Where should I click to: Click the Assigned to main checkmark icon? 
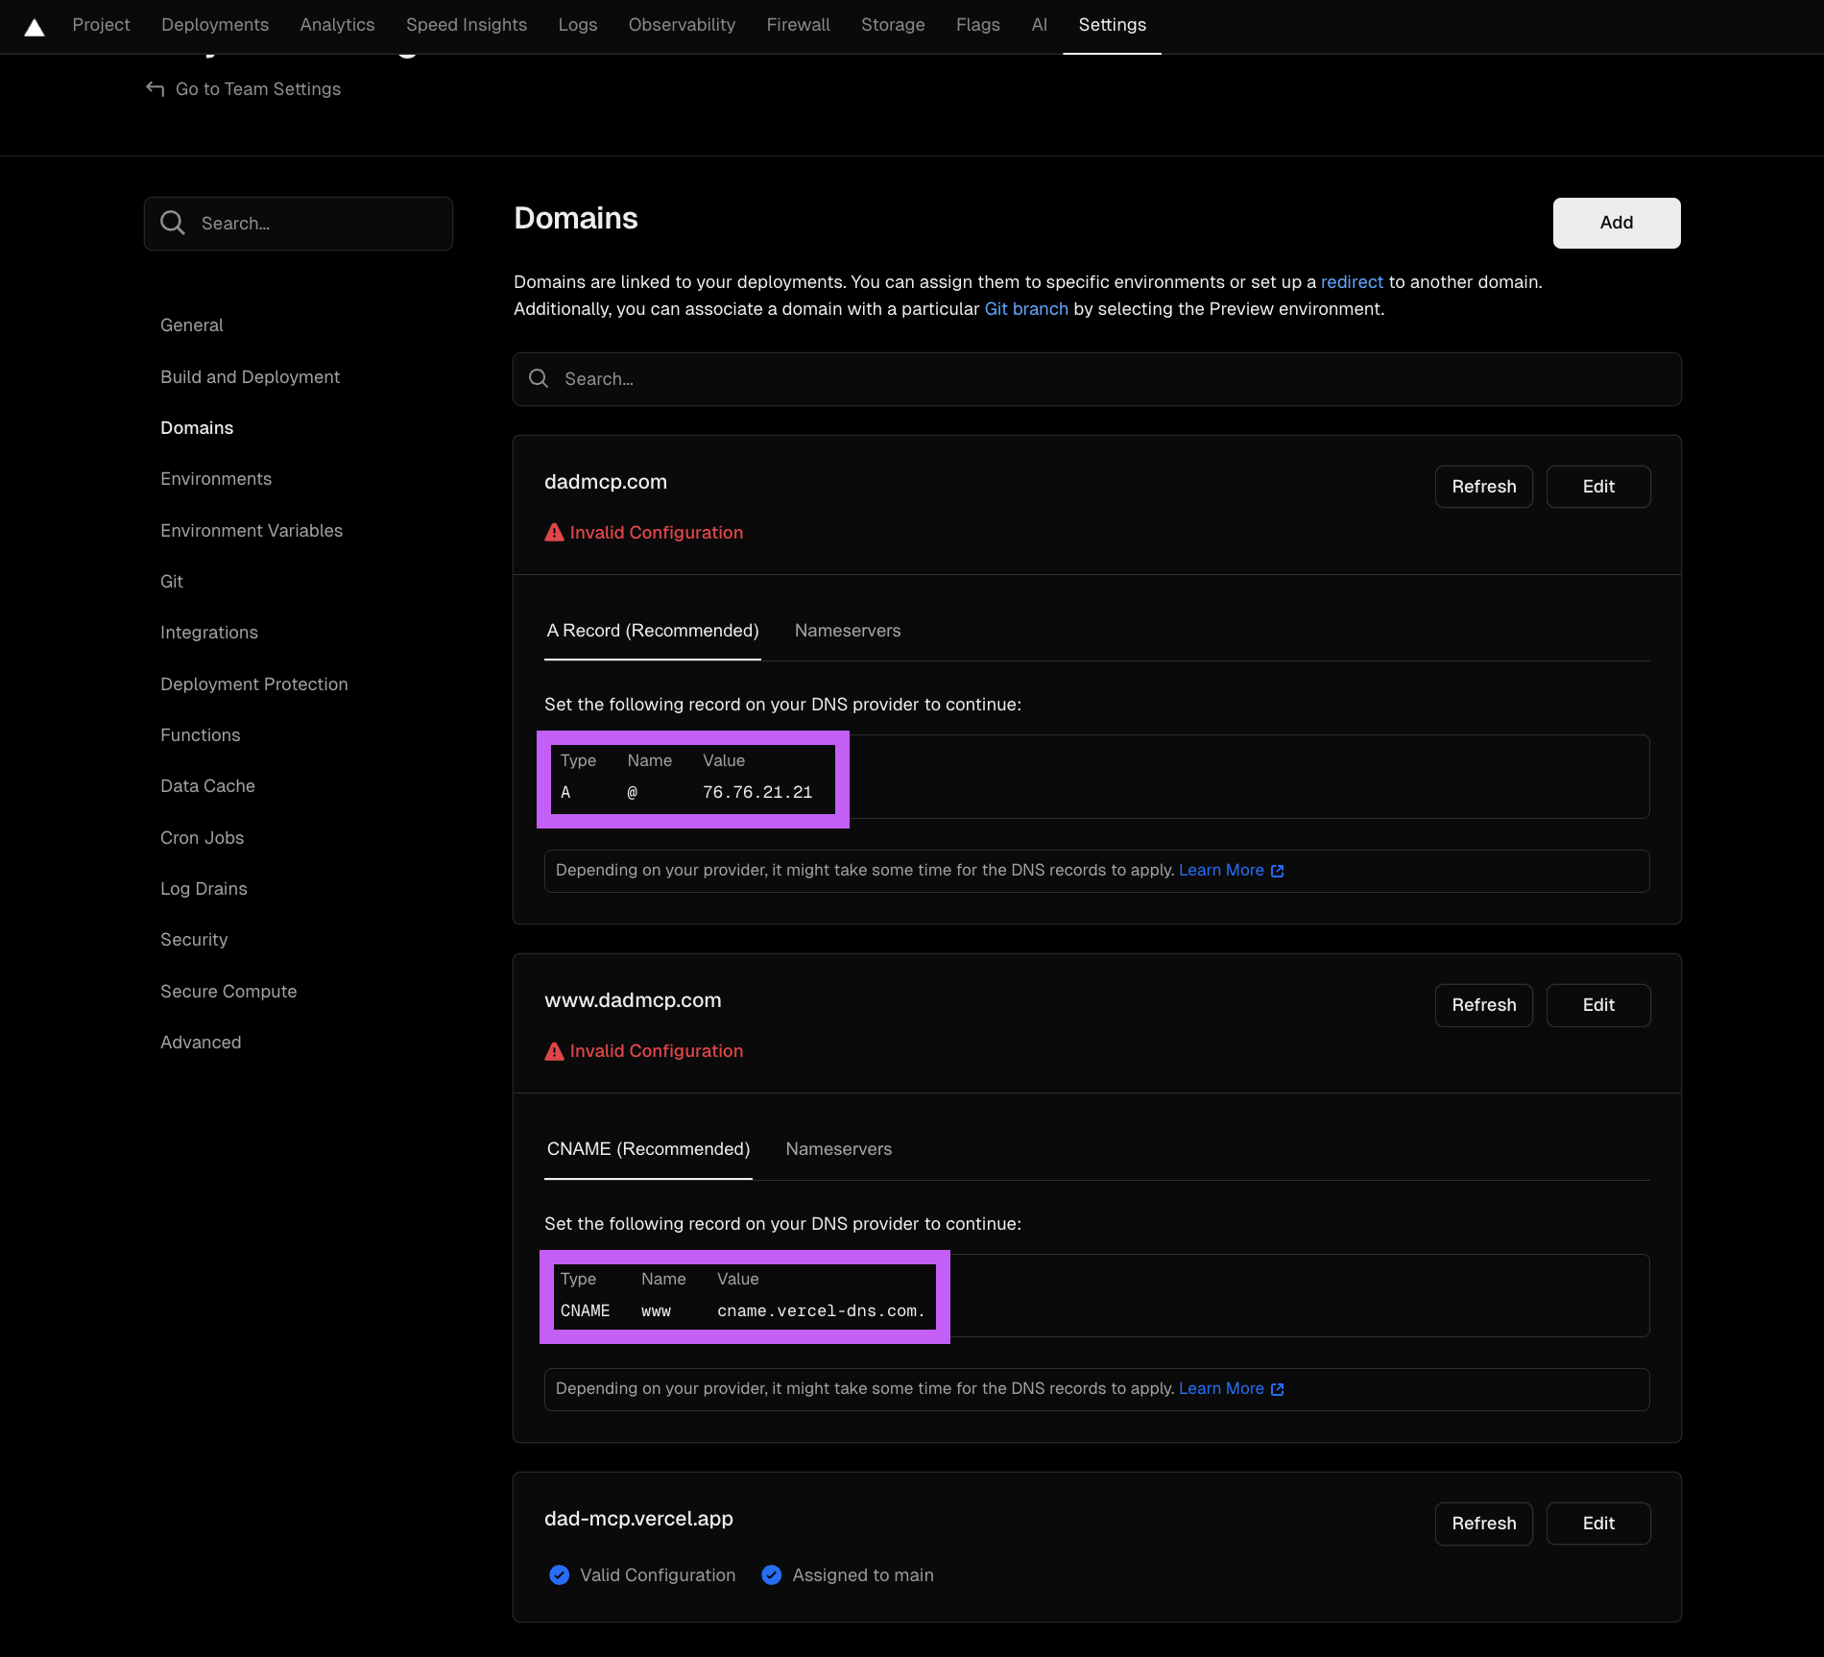click(771, 1574)
